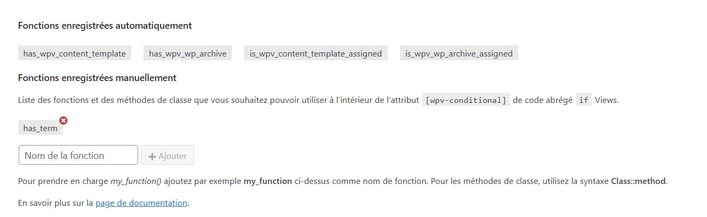Click the bold my_function example text
Viewport: 707px width, 217px height.
pyautogui.click(x=268, y=181)
